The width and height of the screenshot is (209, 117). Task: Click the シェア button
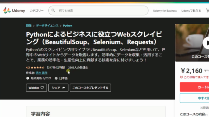[x=58, y=88]
